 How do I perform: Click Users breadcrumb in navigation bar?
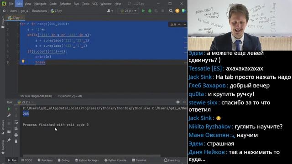click(13, 11)
